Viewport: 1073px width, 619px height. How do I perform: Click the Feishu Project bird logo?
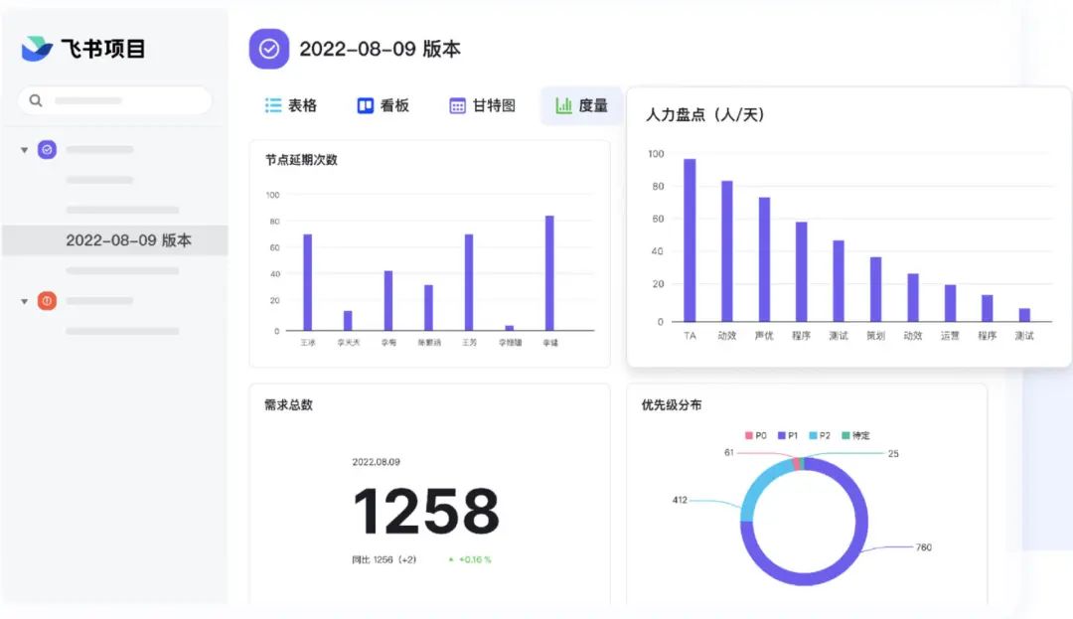(37, 49)
